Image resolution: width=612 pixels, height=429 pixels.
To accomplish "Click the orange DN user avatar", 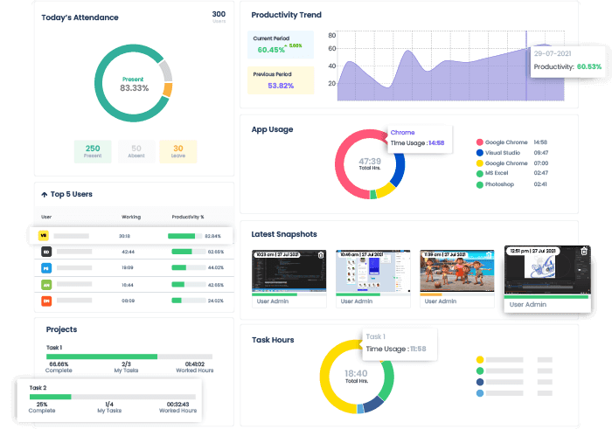I will coord(45,301).
